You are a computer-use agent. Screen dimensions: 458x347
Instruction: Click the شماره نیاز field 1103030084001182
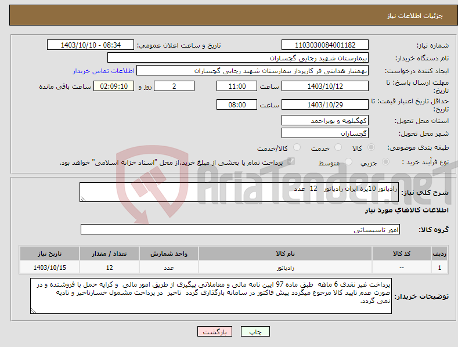coord(325,45)
